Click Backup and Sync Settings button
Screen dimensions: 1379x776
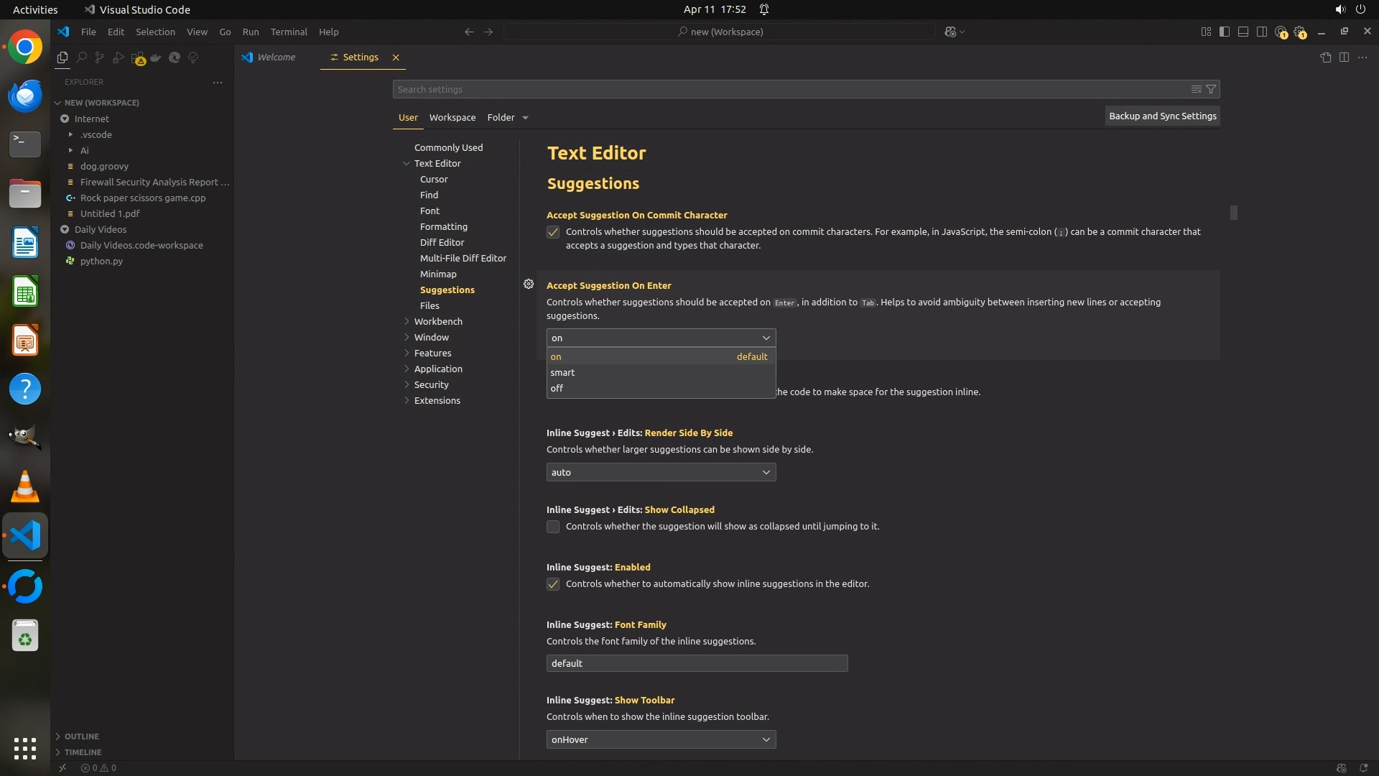tap(1162, 116)
